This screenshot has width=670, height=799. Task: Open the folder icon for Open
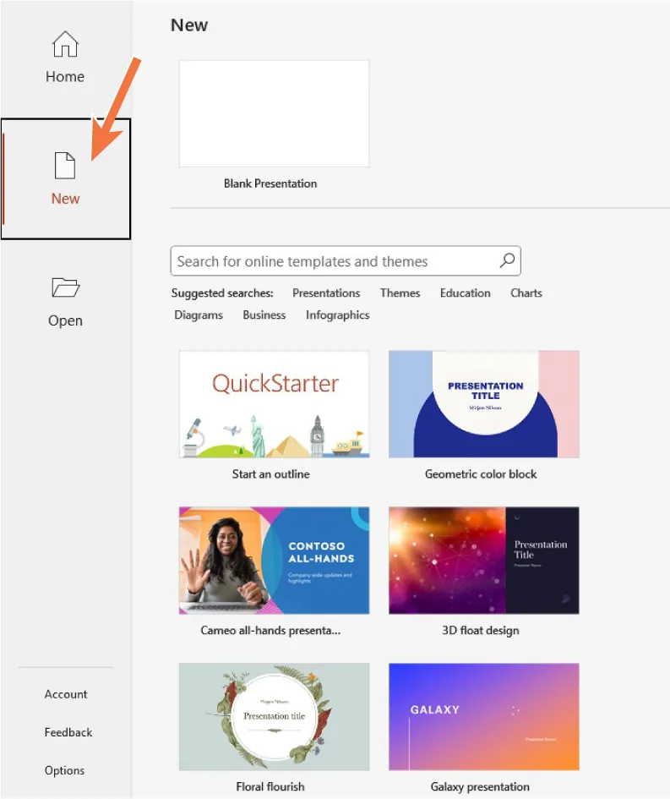[x=65, y=288]
